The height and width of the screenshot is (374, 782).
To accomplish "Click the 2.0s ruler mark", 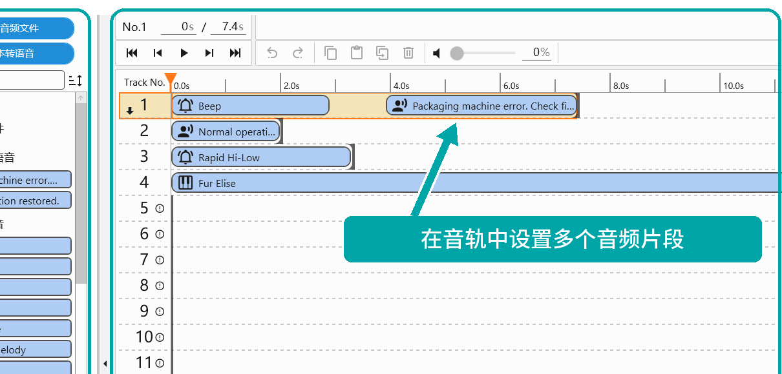I will tap(291, 86).
